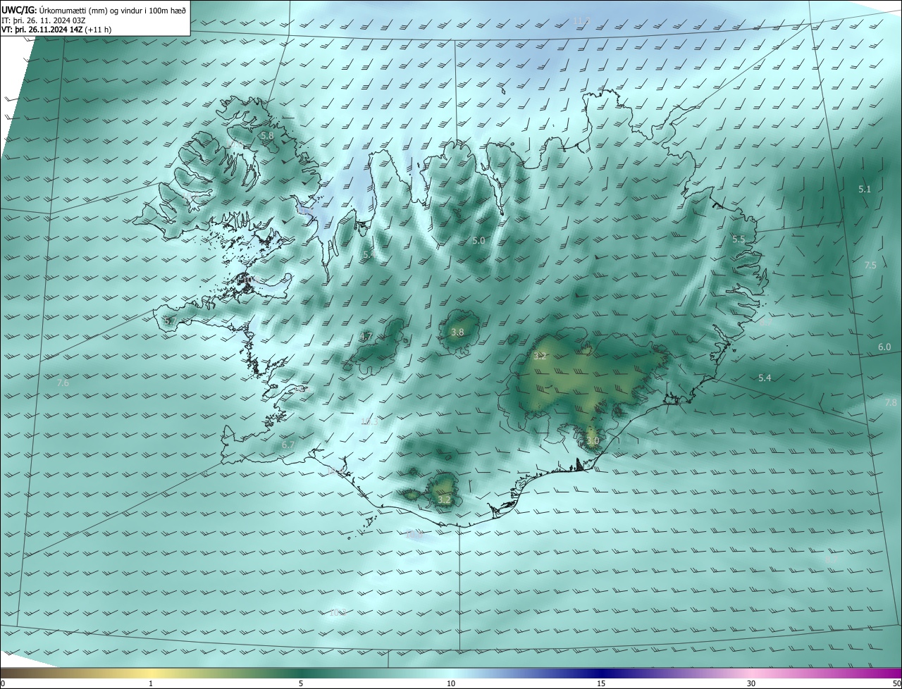Click the colorbar tick label 15
The width and height of the screenshot is (902, 689).
[x=601, y=683]
